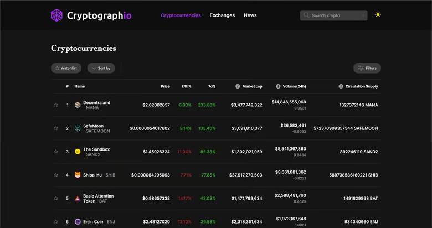Screen dimensions: 432x228
Task: Click the SafeMoon coin icon
Action: [78, 128]
